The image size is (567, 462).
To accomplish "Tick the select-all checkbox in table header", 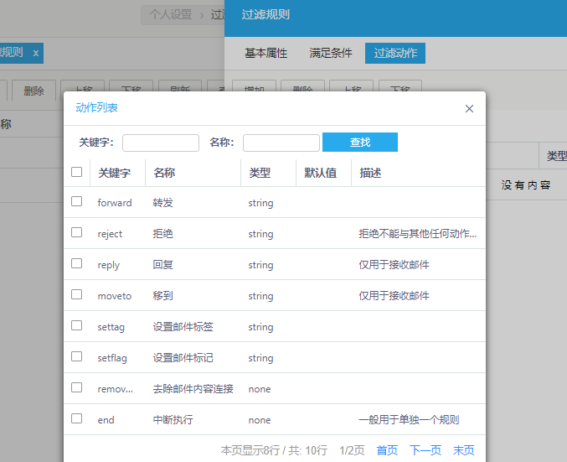I will point(77,172).
